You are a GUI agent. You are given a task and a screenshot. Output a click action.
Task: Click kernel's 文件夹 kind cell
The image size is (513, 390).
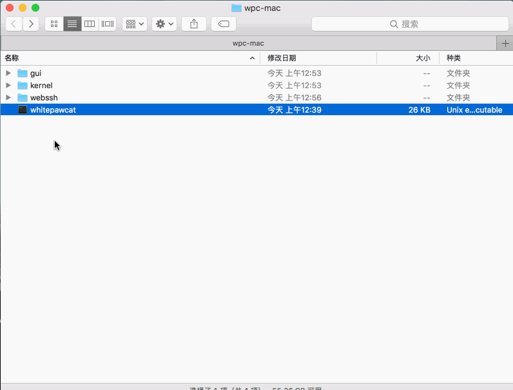pyautogui.click(x=458, y=85)
